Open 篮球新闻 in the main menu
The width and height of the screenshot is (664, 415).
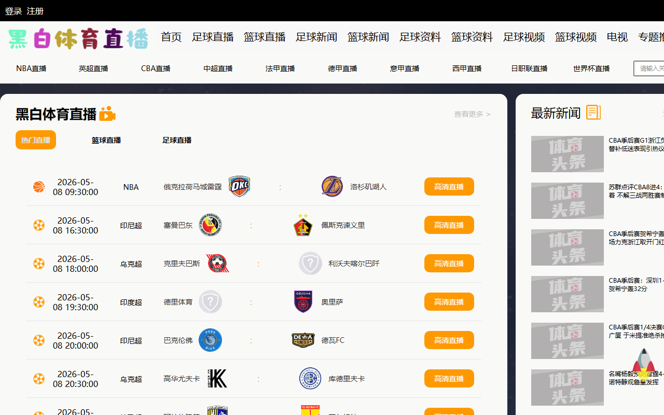pos(368,37)
